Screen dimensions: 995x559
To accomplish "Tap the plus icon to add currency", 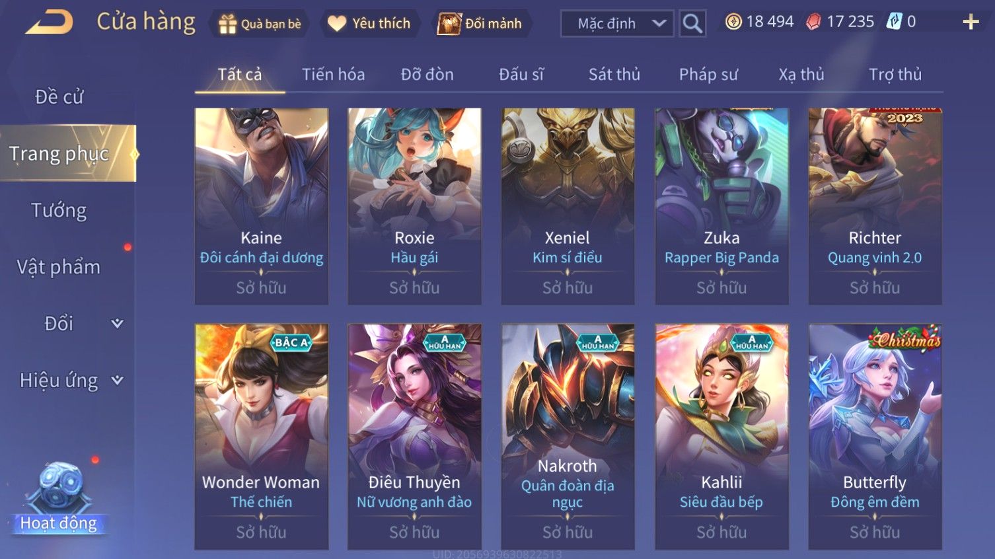I will click(971, 22).
